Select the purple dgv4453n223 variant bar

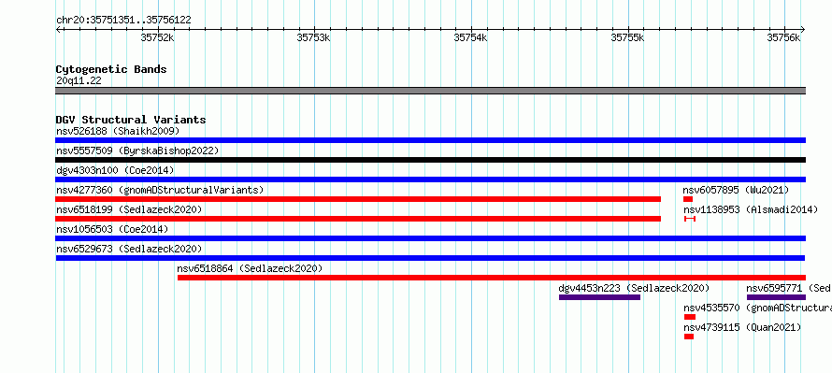point(599,297)
